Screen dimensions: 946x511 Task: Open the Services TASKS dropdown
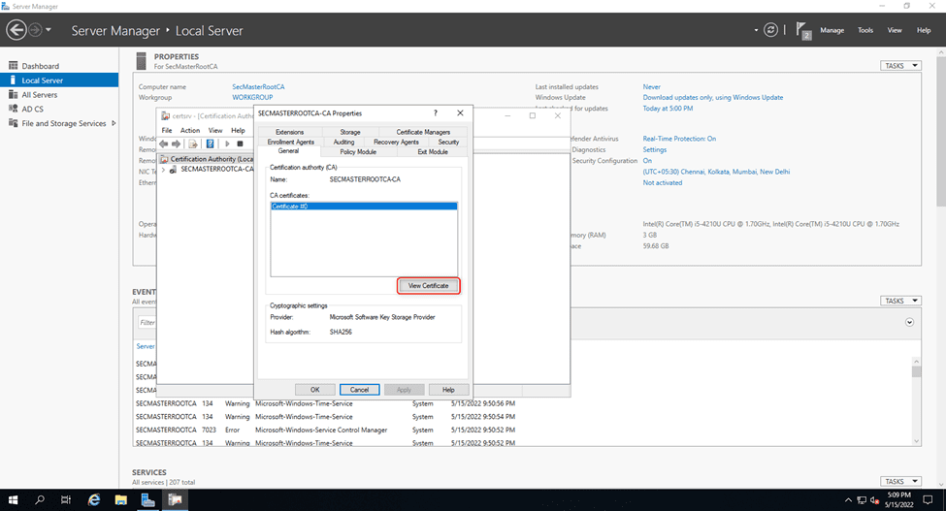(x=900, y=482)
